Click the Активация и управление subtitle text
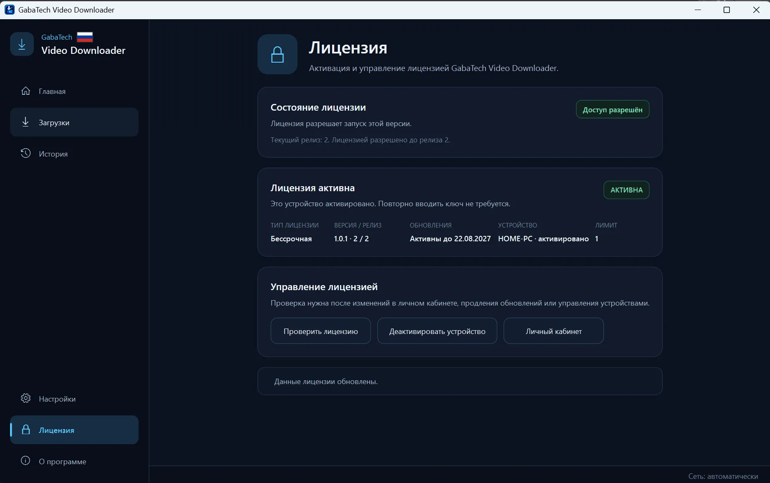770x483 pixels. (434, 68)
